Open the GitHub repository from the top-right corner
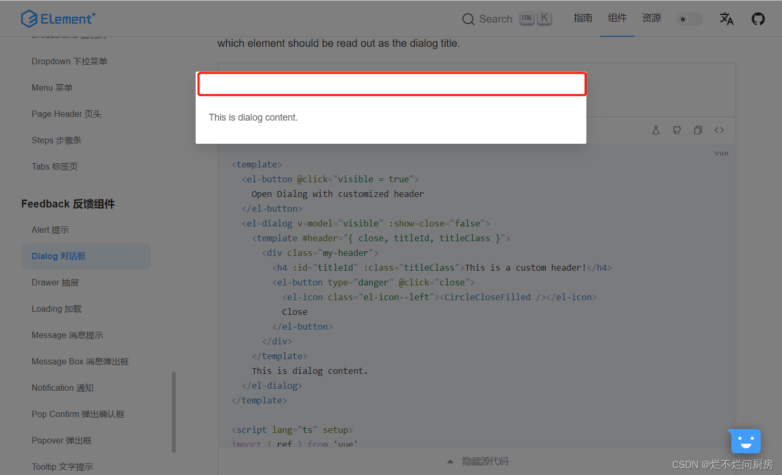The image size is (782, 475). pos(758,18)
